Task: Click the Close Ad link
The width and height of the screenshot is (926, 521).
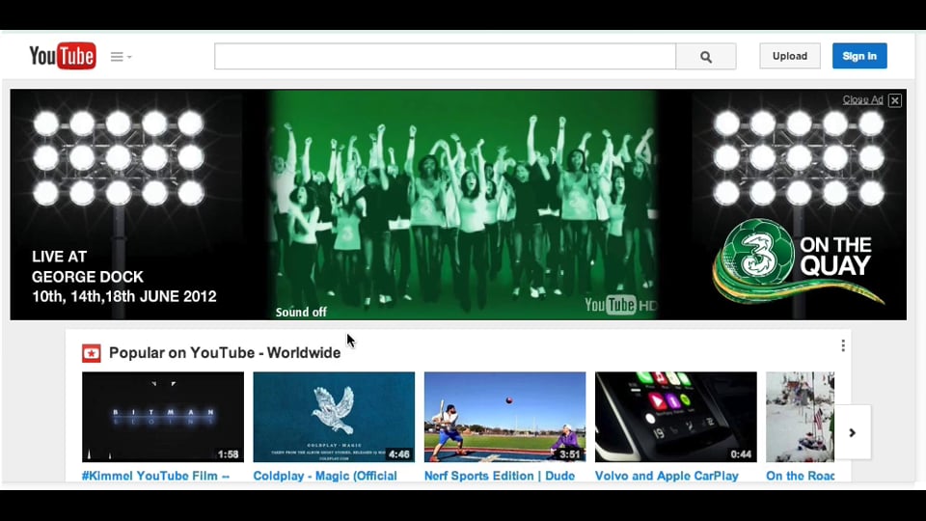Action: [x=862, y=99]
